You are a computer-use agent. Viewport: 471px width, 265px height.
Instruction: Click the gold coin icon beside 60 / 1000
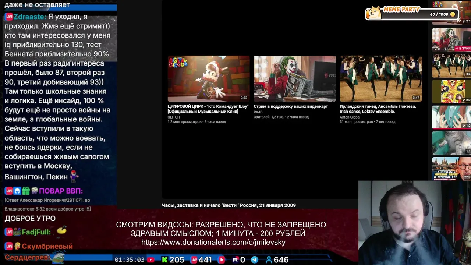(x=453, y=14)
